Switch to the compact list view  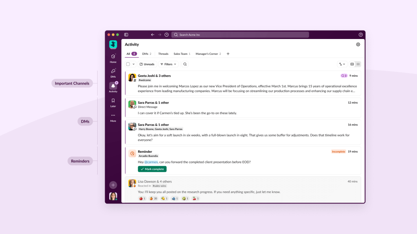click(358, 64)
